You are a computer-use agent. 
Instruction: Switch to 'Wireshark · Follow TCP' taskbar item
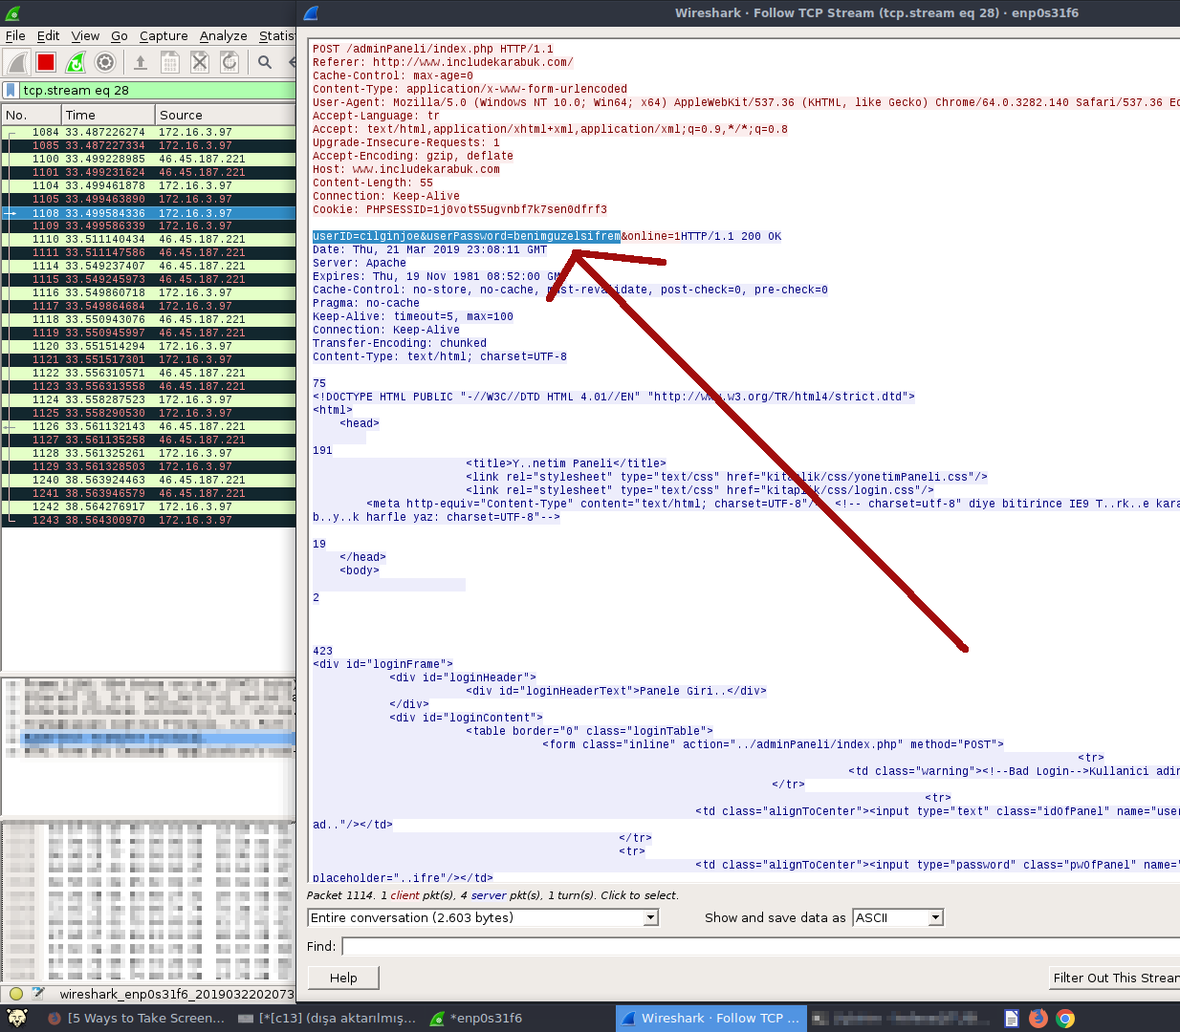click(x=710, y=1018)
